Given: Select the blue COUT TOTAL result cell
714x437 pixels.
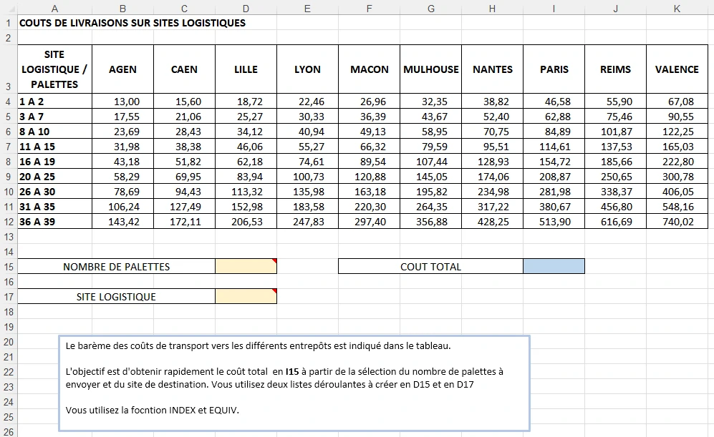Looking at the screenshot, I should [x=554, y=267].
